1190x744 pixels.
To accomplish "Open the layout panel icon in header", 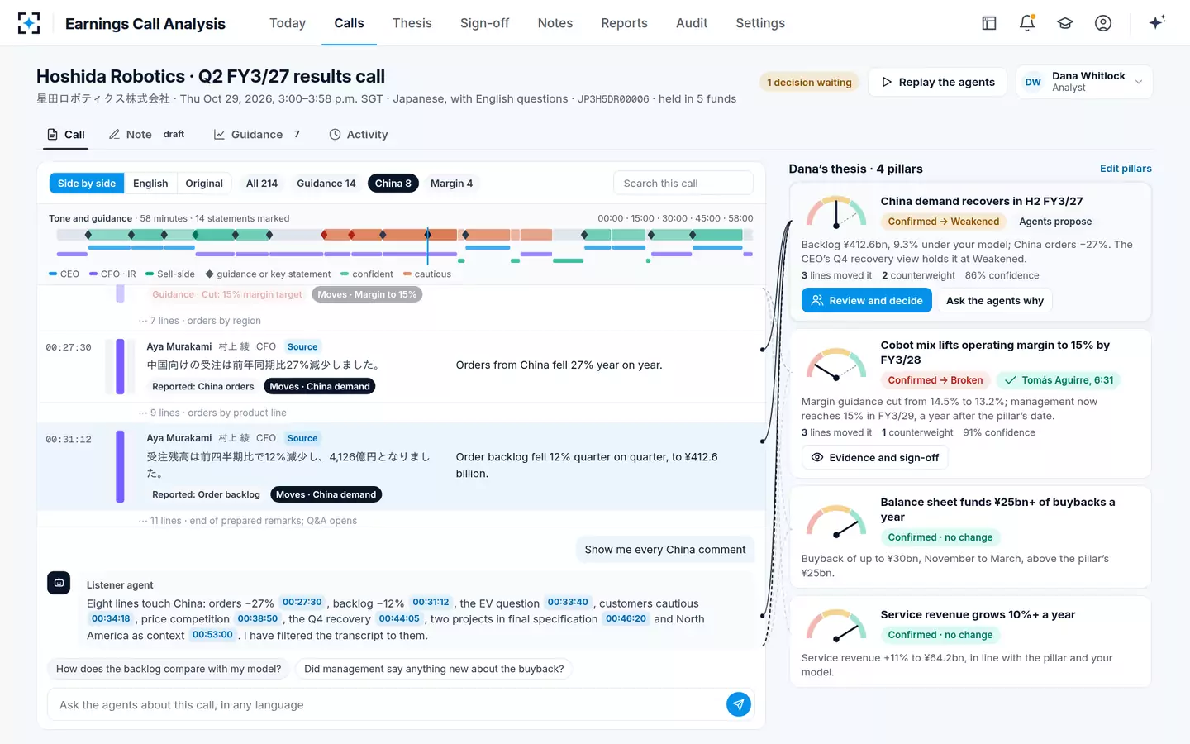I will pos(989,23).
